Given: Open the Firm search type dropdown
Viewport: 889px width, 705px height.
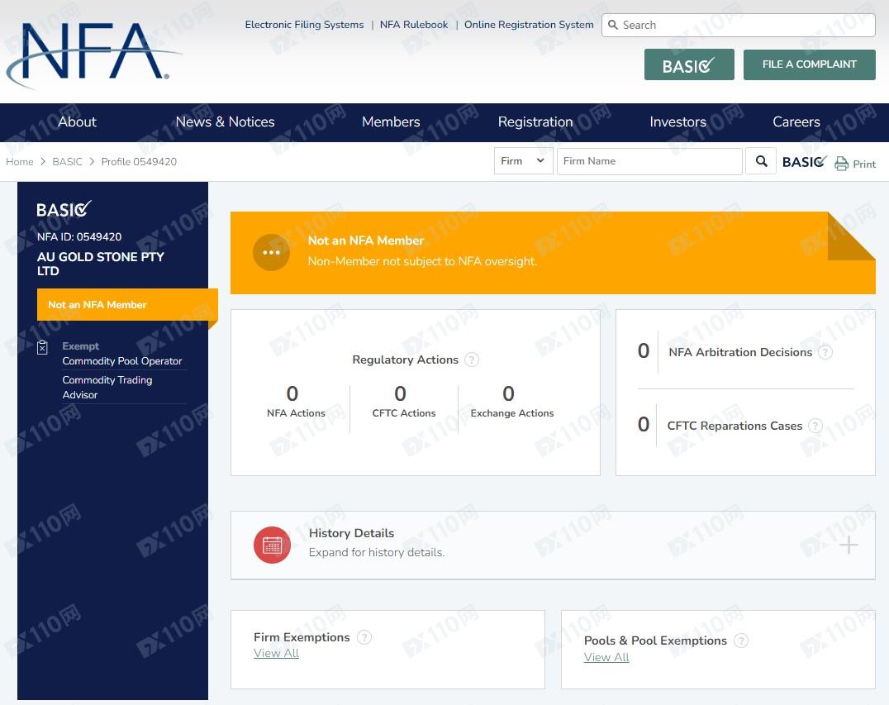Looking at the screenshot, I should click(522, 161).
